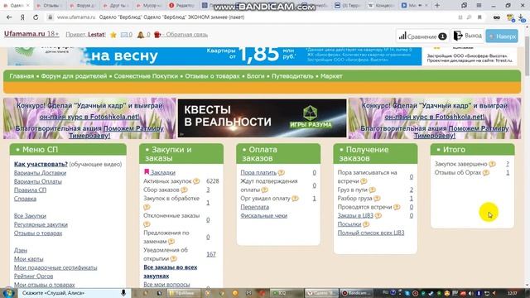Open Регулярные закупки link

point(41,224)
